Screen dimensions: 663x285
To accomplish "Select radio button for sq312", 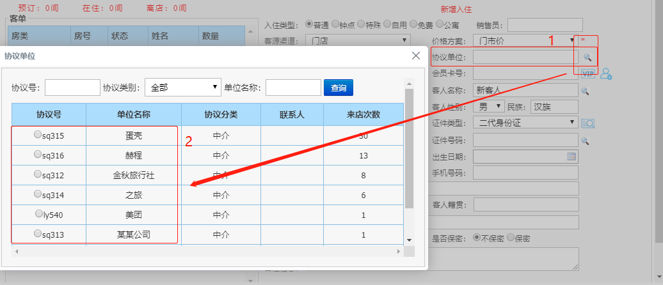I will point(37,174).
